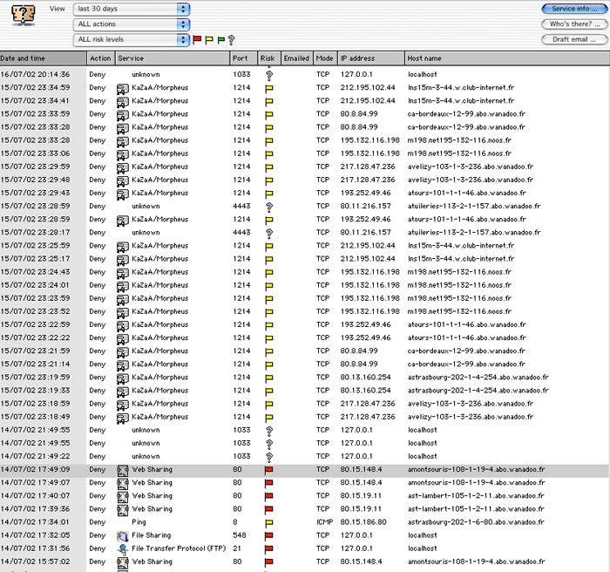Click the Draft email button
The image size is (610, 572).
574,39
